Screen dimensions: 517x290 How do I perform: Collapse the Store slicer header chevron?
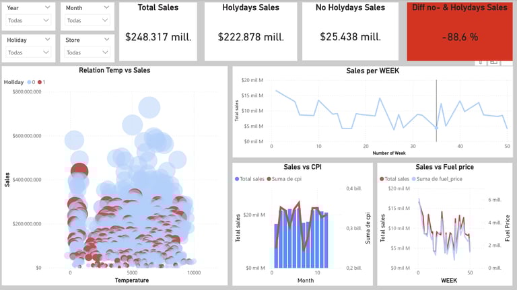point(106,40)
